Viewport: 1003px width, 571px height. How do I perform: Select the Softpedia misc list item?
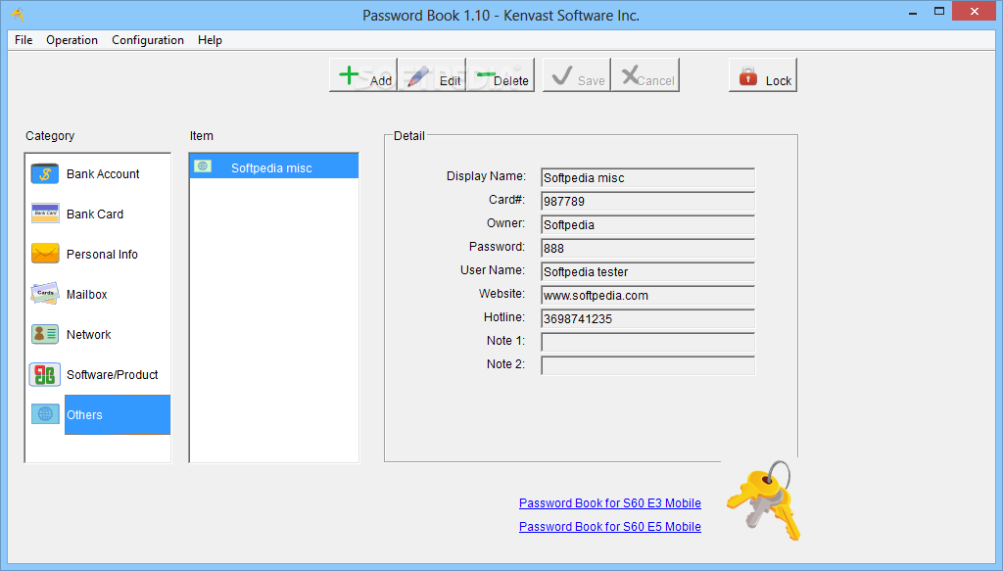274,167
